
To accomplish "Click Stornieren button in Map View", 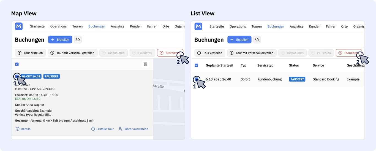I will (x=170, y=53).
